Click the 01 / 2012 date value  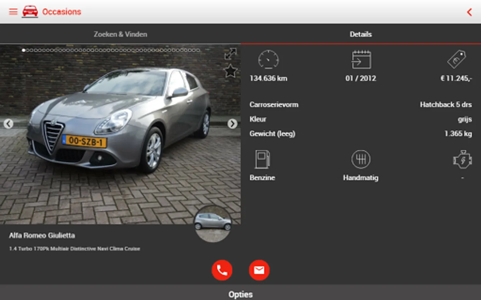point(361,78)
